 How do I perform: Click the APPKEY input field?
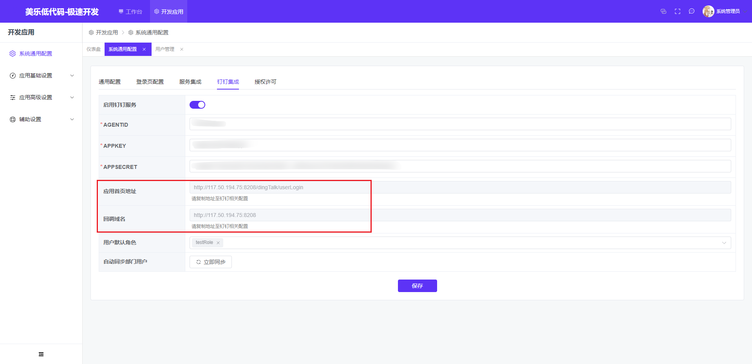(x=460, y=145)
